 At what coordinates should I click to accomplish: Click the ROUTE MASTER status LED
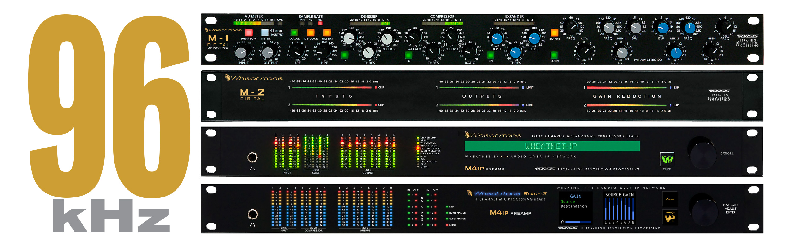pos(447,213)
